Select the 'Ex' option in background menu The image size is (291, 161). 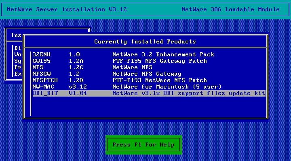point(18,74)
